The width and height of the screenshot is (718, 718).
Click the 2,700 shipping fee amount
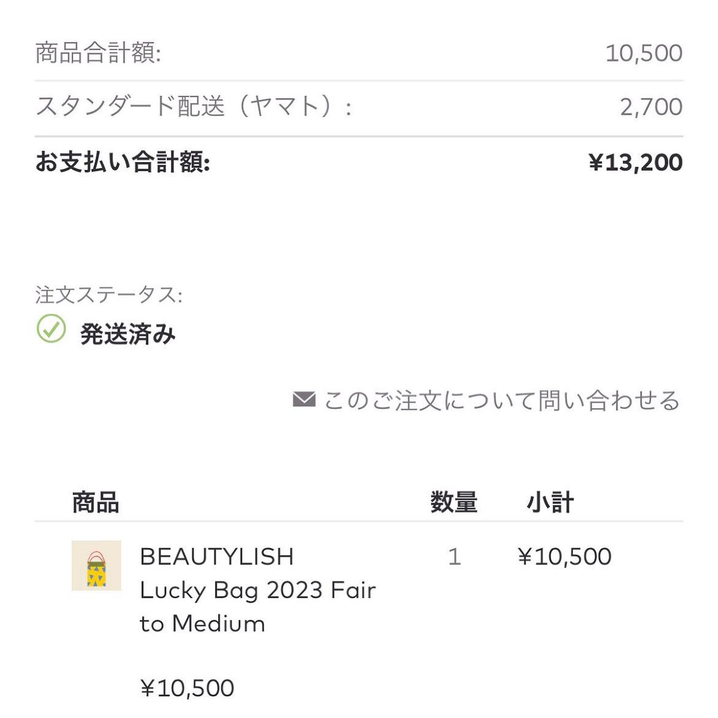(651, 107)
